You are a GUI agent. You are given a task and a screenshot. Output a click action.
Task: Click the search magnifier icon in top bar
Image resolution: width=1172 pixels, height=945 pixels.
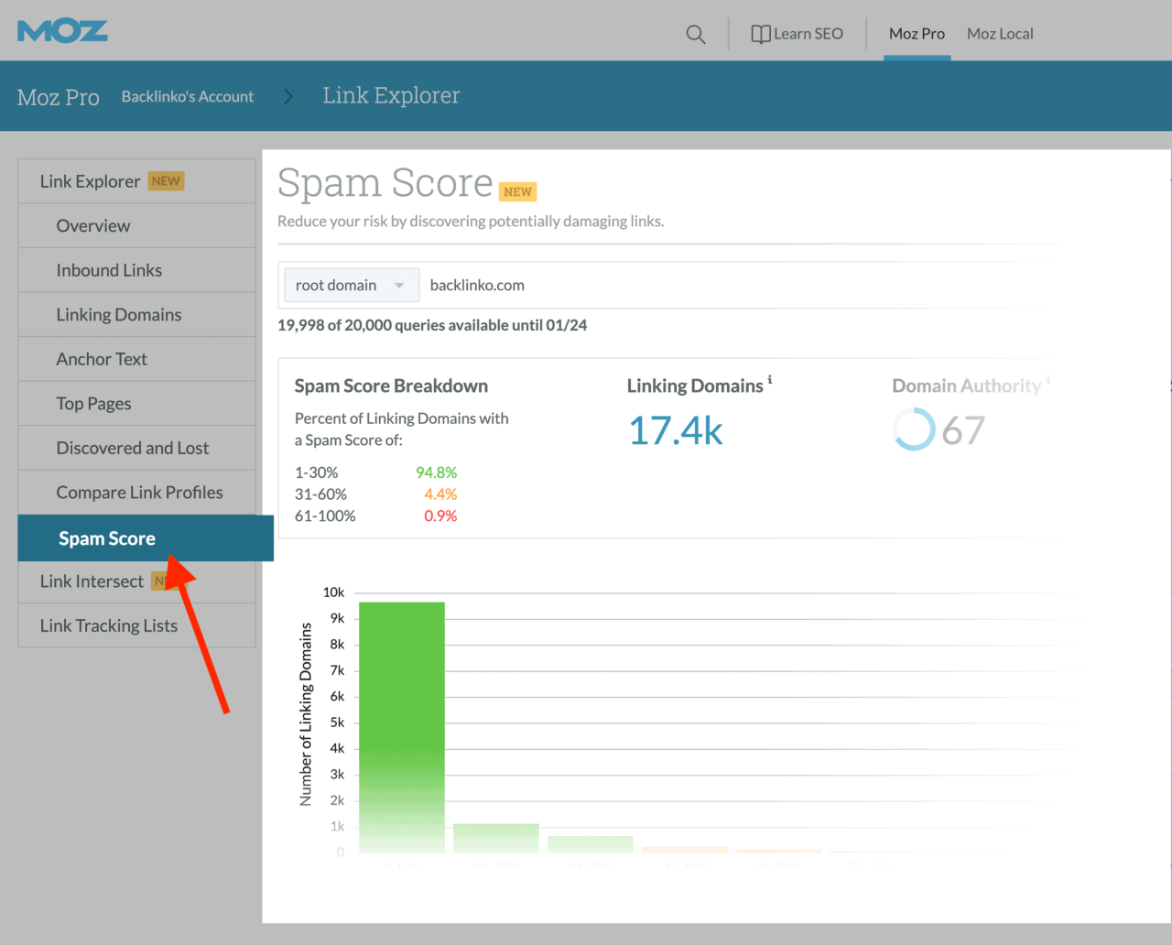pyautogui.click(x=695, y=34)
